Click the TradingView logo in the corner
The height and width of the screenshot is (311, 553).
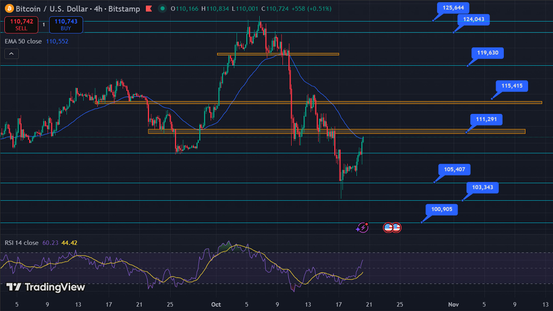pyautogui.click(x=45, y=287)
